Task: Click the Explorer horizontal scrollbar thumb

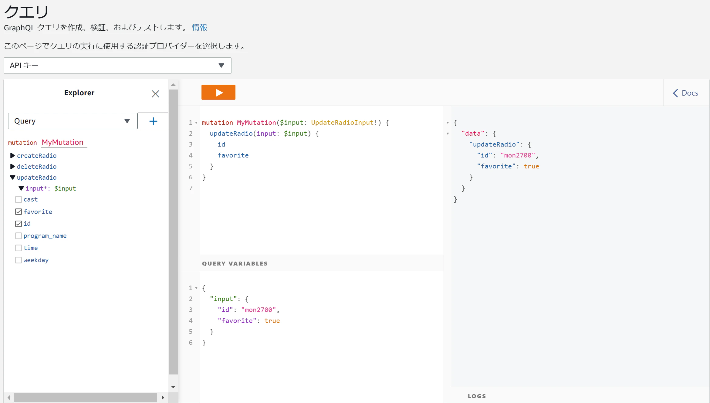Action: tap(85, 398)
